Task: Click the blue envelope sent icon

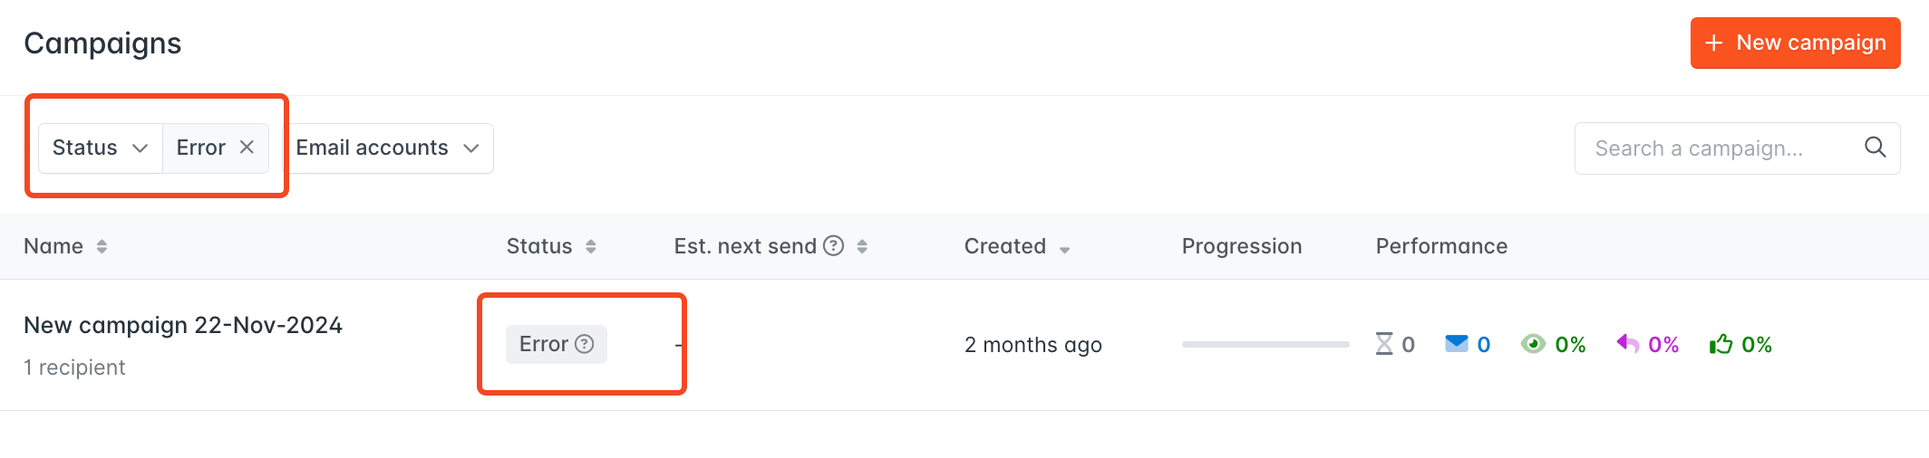Action: click(x=1457, y=343)
